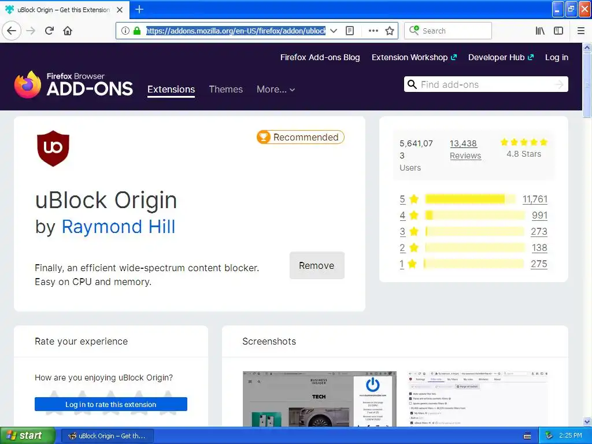Open the Firefox hamburger menu
Screen dimensions: 592x444
[580, 31]
